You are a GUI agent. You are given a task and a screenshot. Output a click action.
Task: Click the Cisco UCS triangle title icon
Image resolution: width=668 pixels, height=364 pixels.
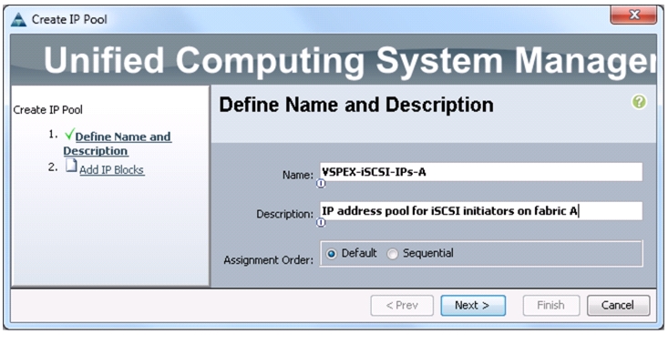point(18,19)
